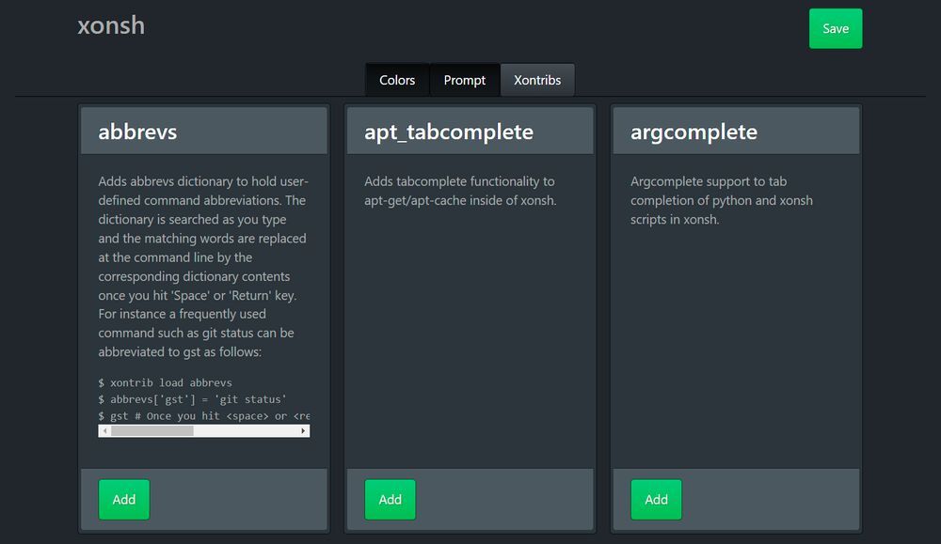Add the abbrevs xontrib
The height and width of the screenshot is (544, 941).
click(x=124, y=500)
